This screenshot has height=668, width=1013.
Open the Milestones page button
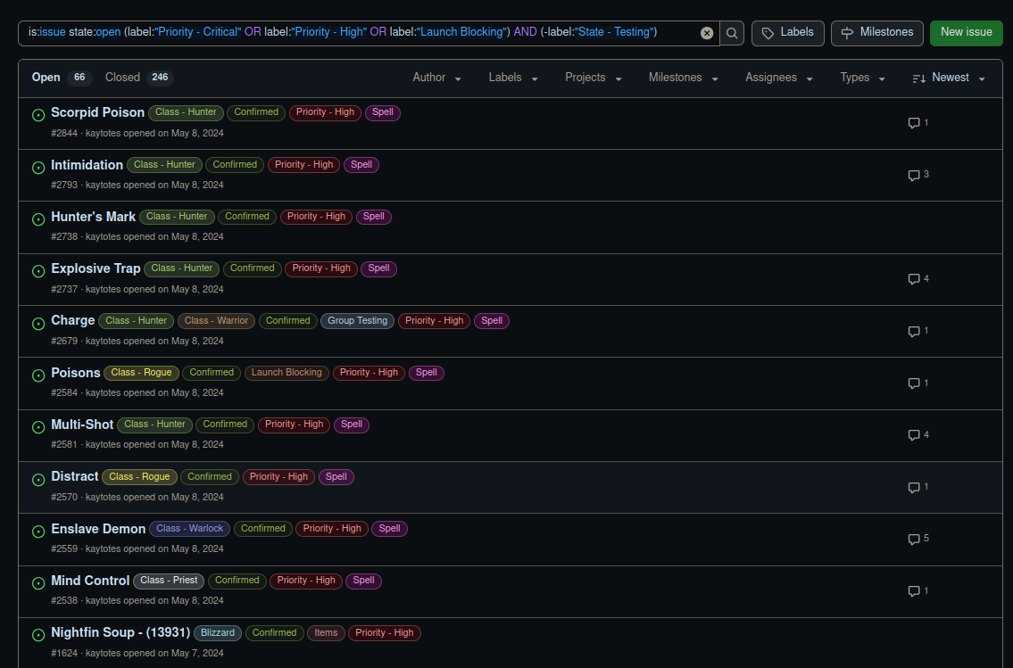(876, 33)
